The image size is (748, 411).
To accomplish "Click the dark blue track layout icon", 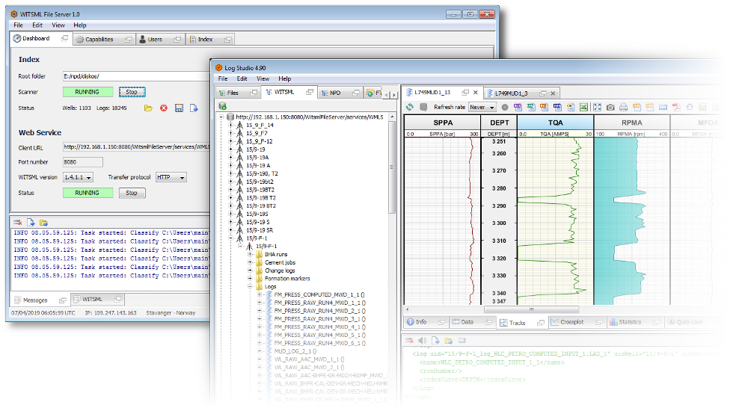I will click(x=557, y=108).
